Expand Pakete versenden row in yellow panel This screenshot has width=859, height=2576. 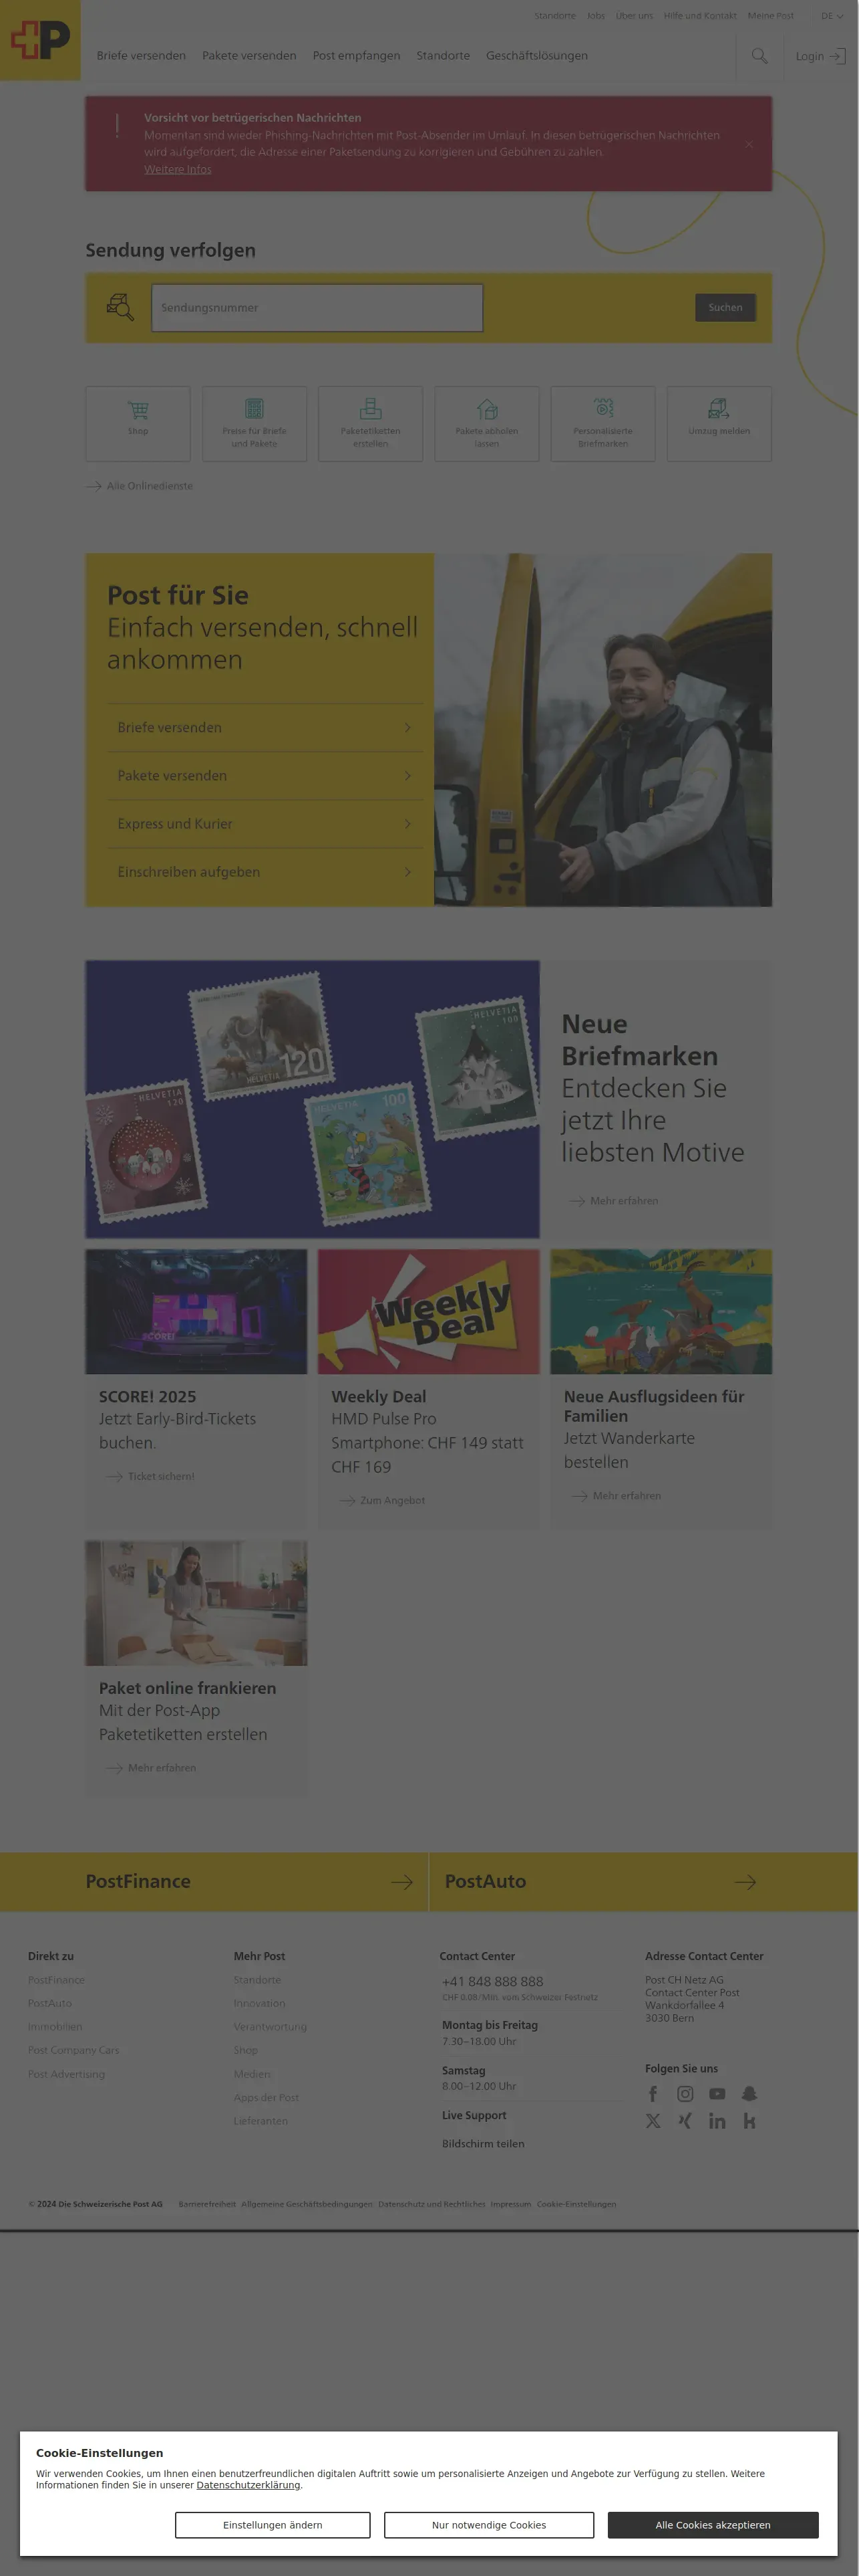265,776
